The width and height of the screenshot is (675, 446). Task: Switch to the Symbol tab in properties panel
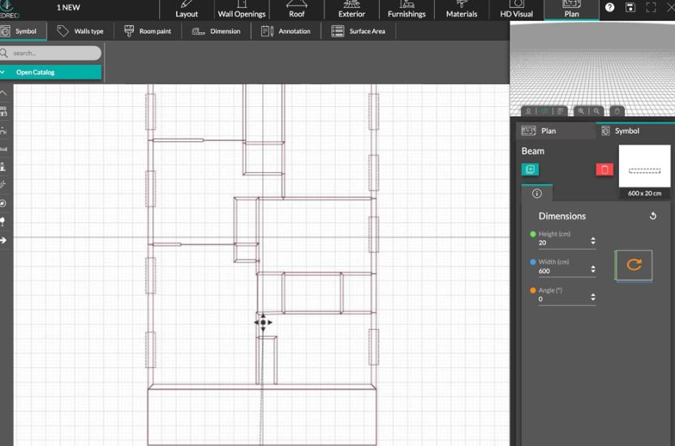coord(635,131)
